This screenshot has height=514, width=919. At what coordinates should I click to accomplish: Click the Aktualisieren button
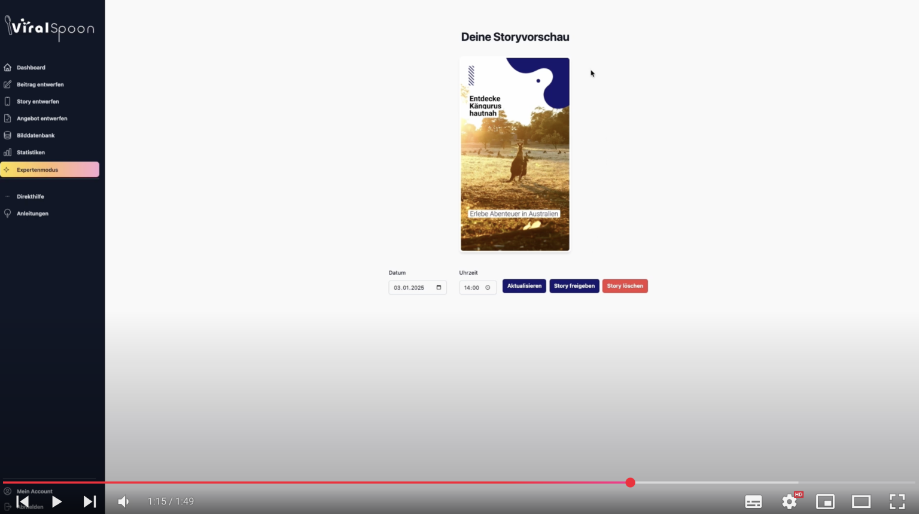(524, 286)
